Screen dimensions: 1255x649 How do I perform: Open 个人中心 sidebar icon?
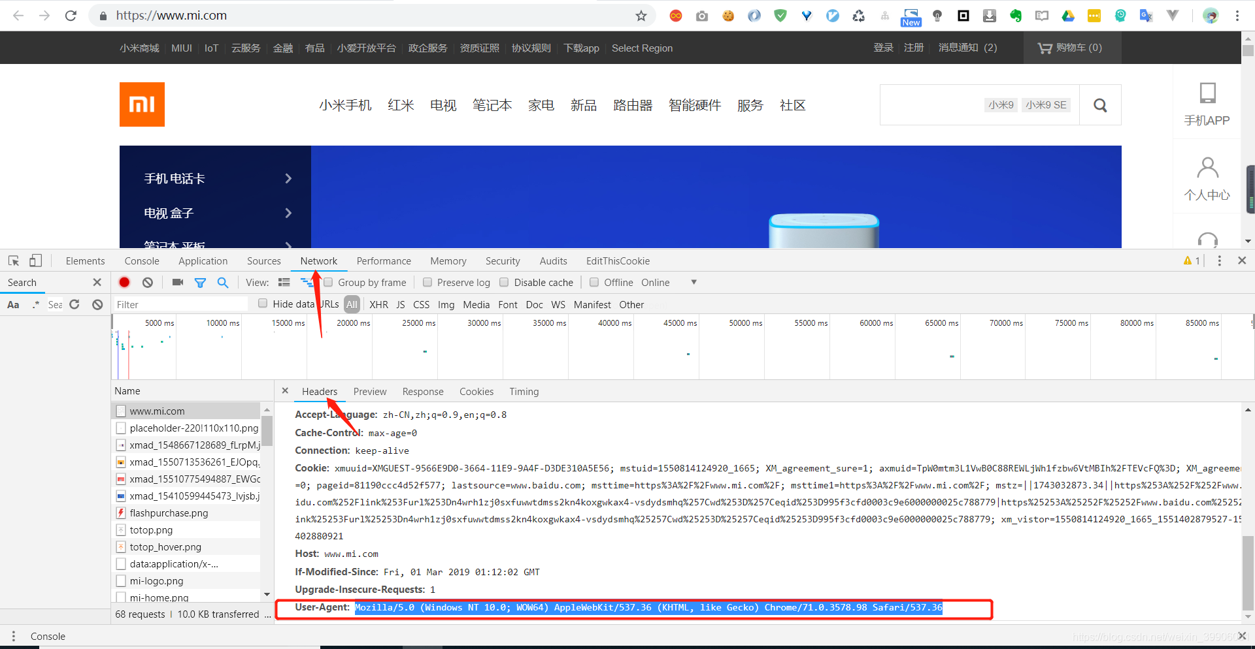1207,179
